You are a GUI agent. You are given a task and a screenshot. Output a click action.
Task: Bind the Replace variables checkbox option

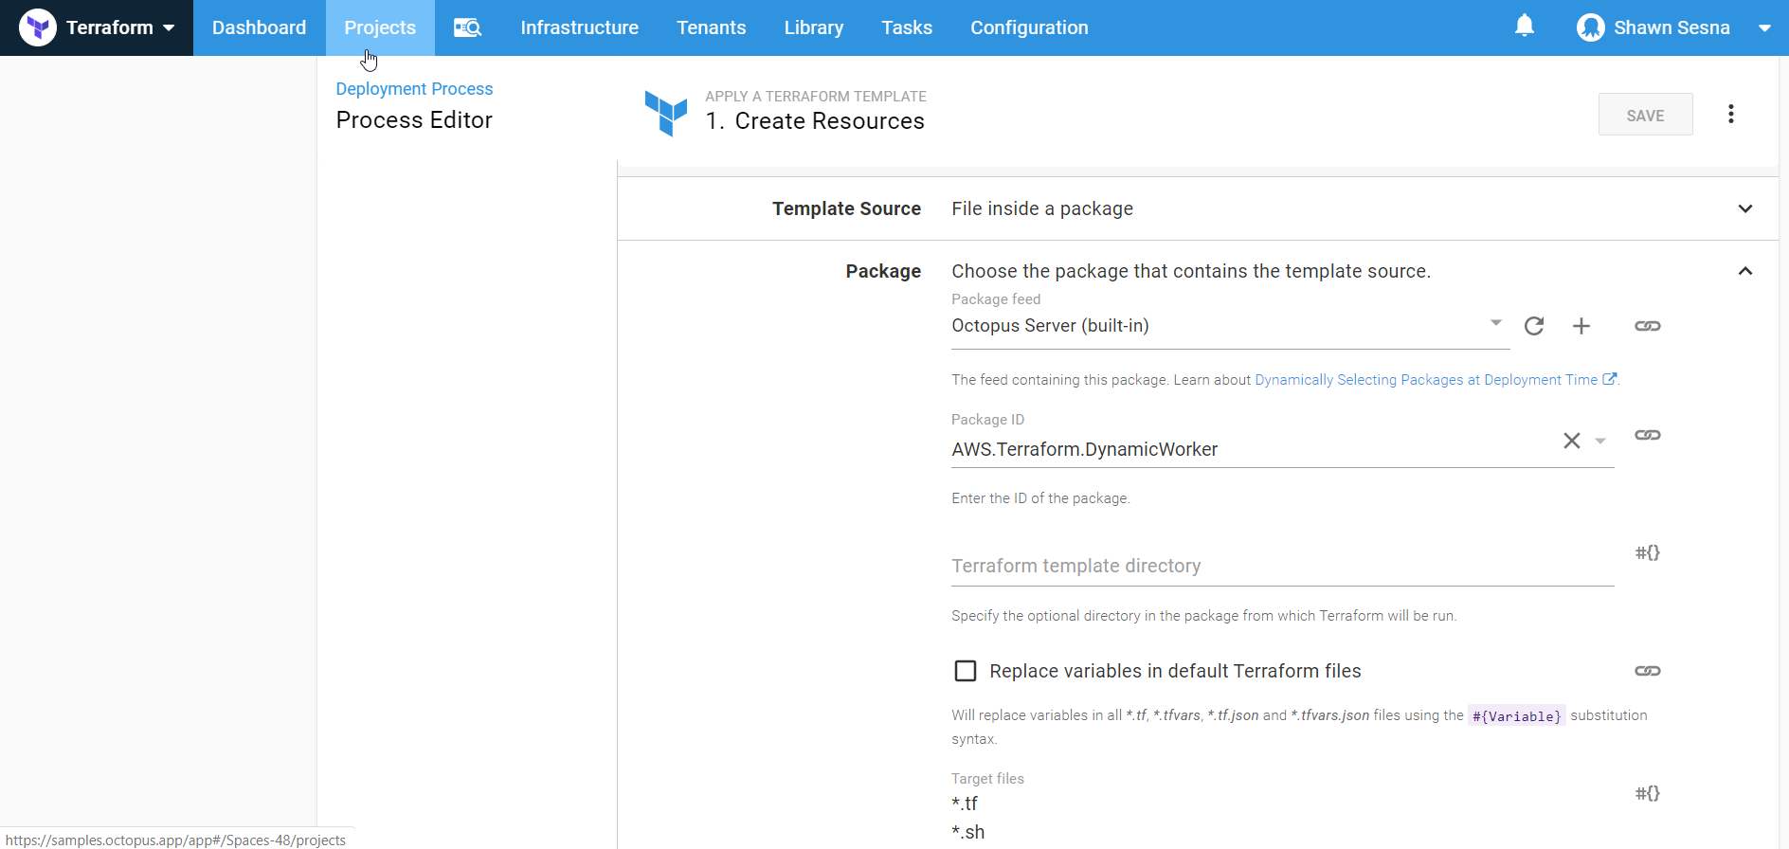pos(1647,671)
